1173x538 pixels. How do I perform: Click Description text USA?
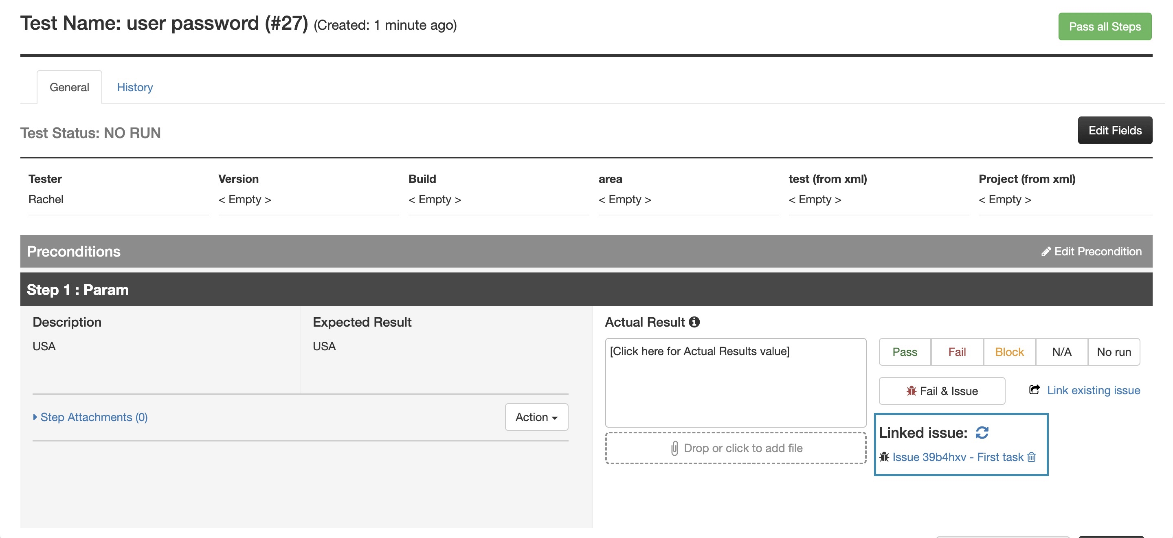(x=44, y=346)
